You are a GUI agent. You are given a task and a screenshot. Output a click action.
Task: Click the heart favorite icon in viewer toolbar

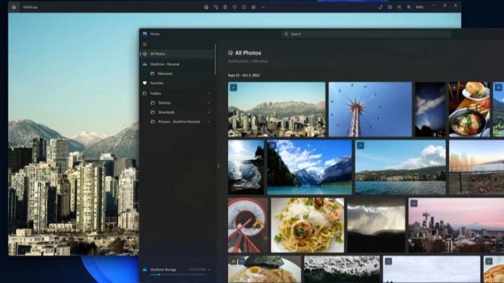point(235,7)
